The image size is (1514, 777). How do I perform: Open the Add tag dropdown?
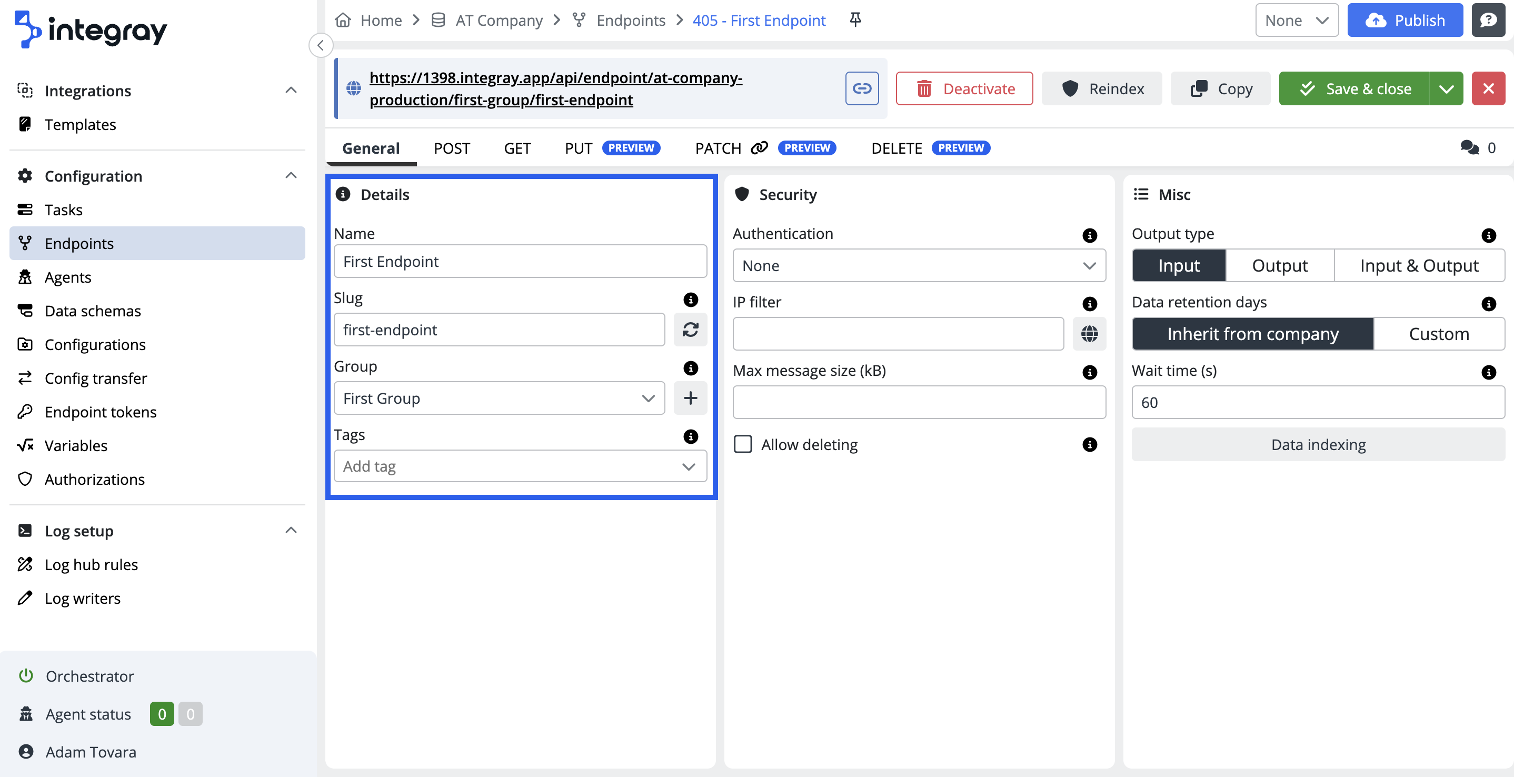520,466
